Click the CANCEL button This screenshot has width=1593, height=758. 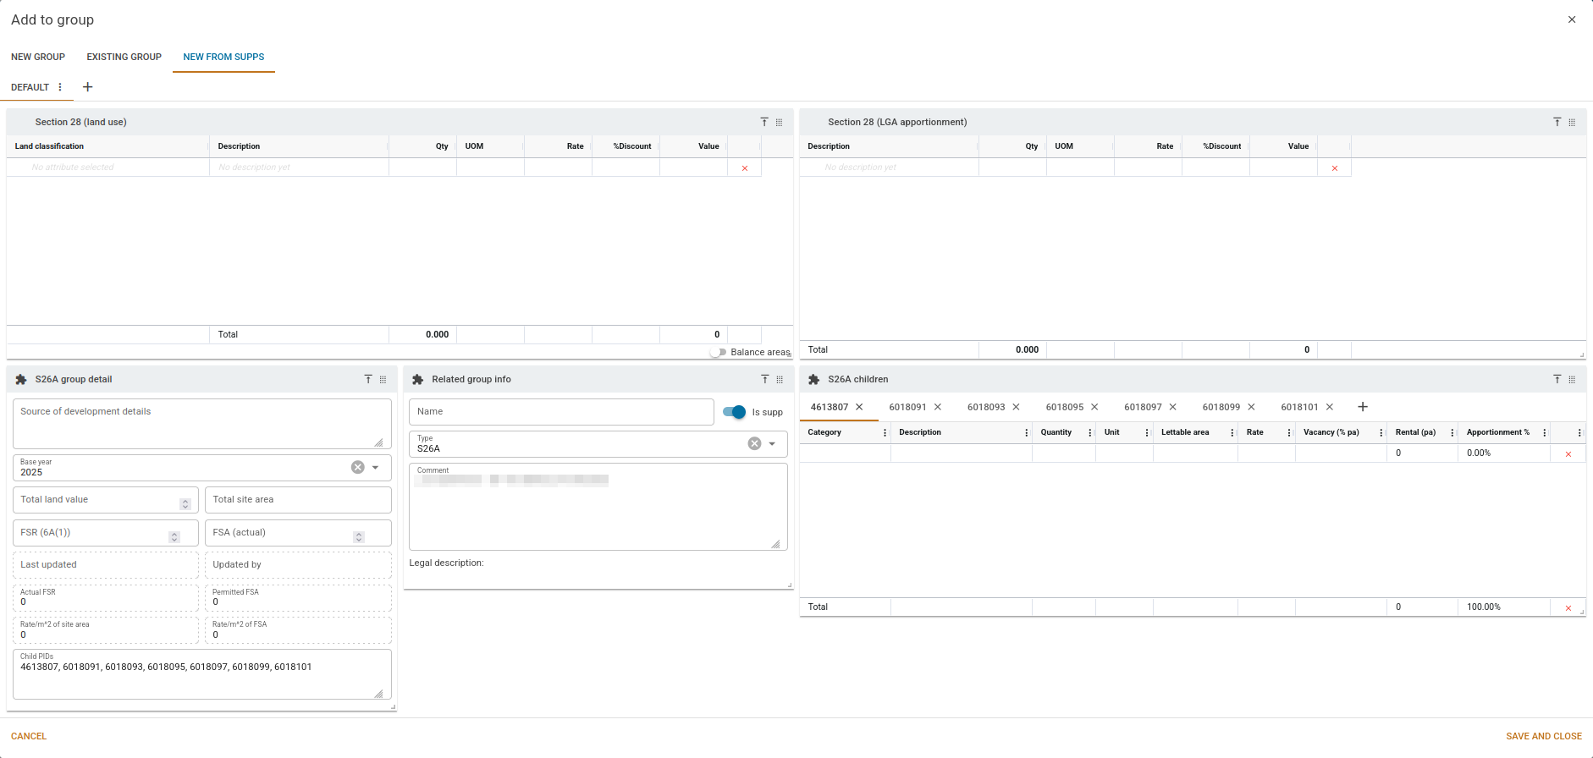pyautogui.click(x=29, y=736)
